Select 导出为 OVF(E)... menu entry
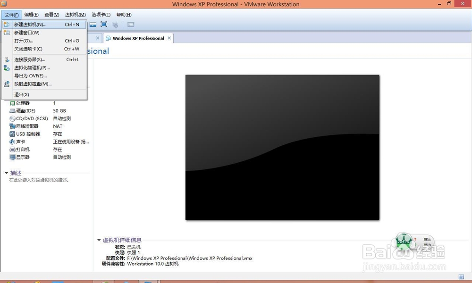The height and width of the screenshot is (283, 472). pos(44,76)
